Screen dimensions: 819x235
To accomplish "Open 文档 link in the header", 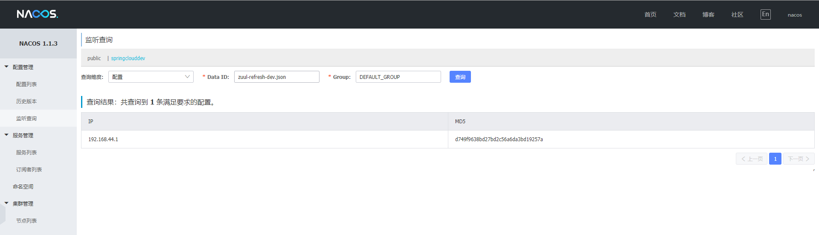I will coord(679,15).
